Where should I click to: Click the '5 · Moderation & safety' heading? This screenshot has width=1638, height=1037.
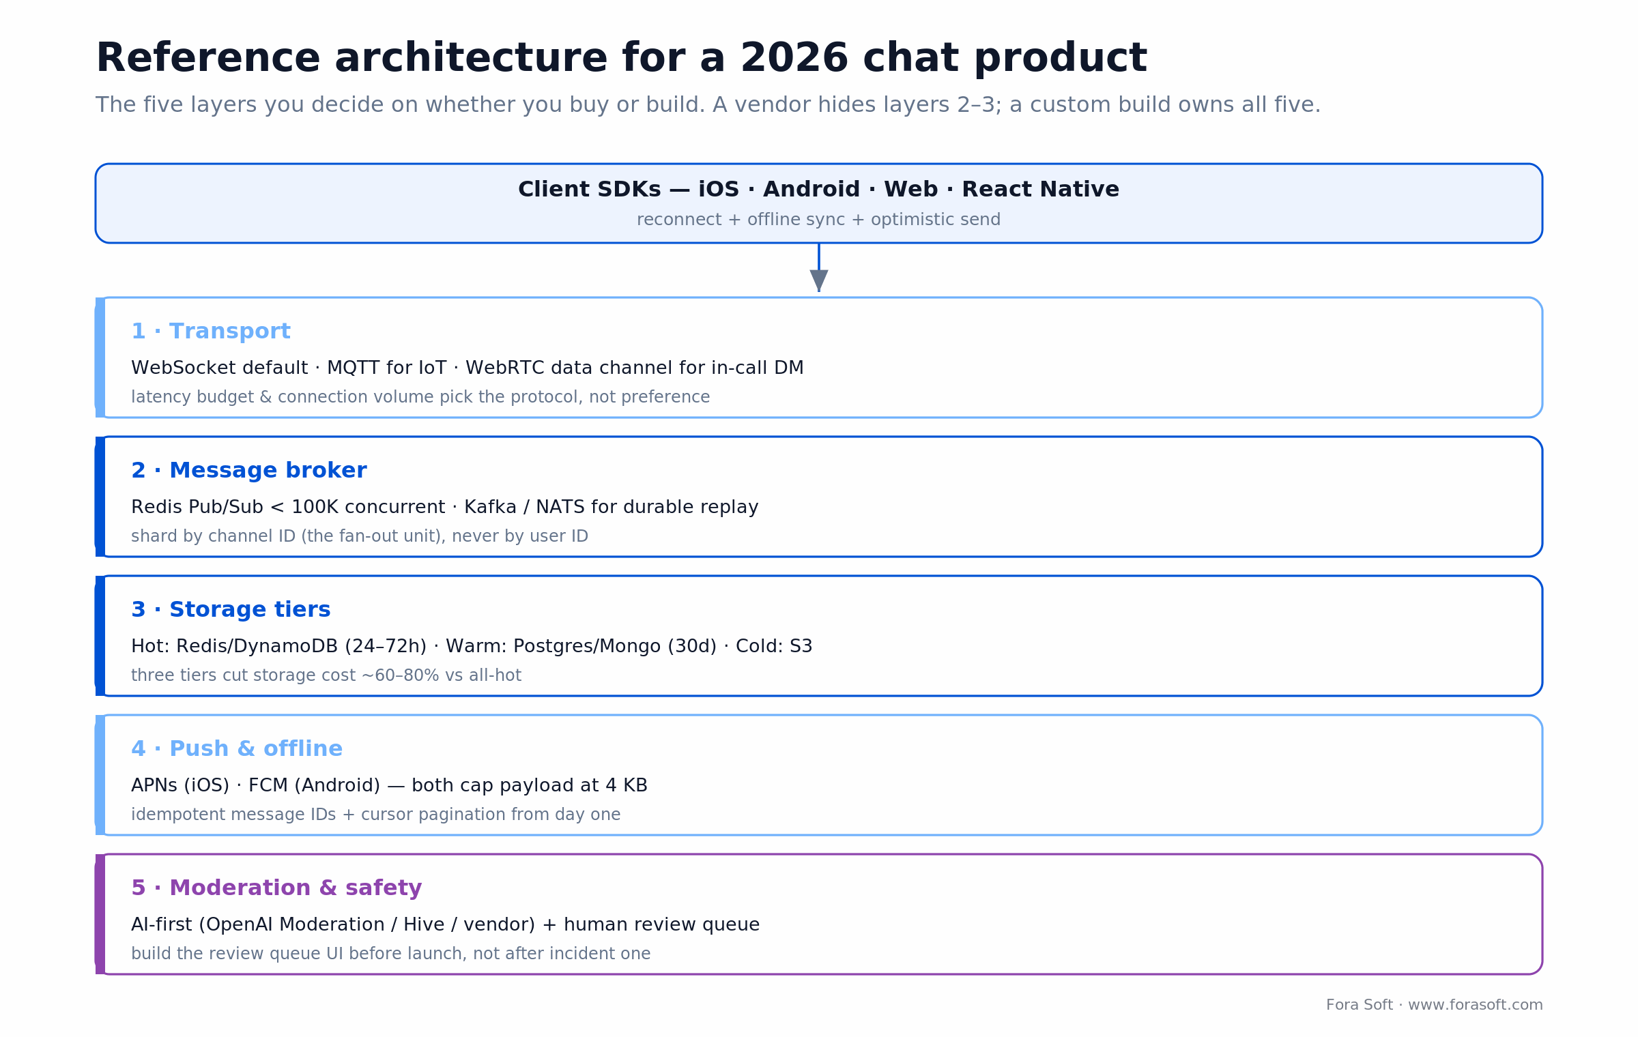(x=276, y=888)
